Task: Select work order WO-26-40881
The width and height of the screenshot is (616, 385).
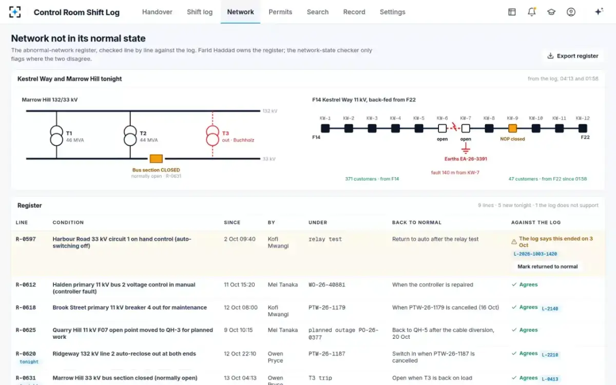Action: pyautogui.click(x=327, y=285)
